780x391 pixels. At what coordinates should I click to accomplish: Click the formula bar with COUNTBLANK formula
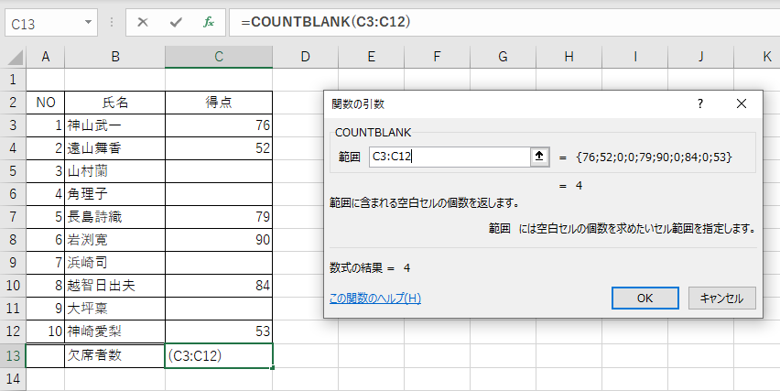coord(504,22)
